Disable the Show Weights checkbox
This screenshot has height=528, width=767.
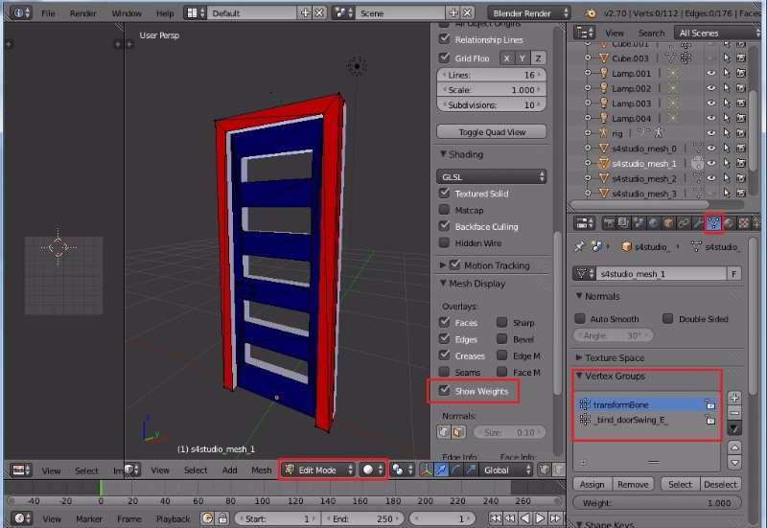[444, 391]
